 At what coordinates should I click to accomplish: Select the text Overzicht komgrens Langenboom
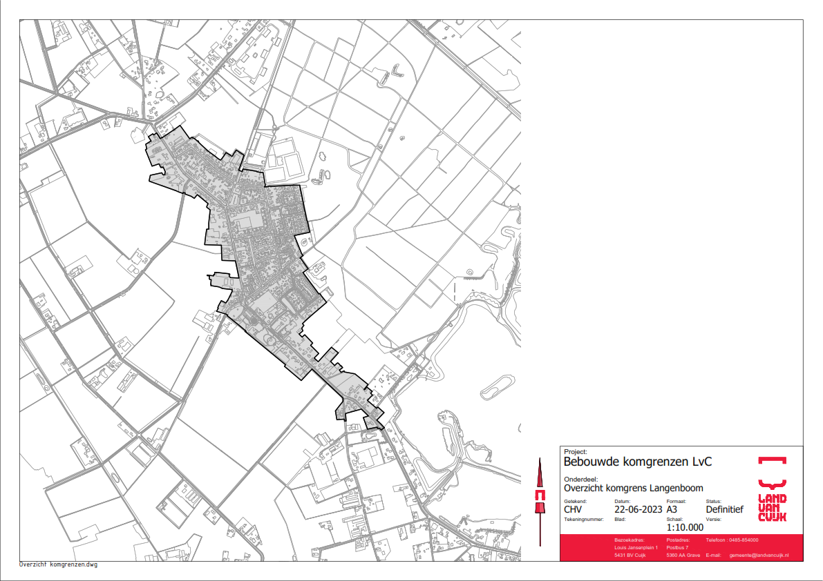tap(634, 488)
